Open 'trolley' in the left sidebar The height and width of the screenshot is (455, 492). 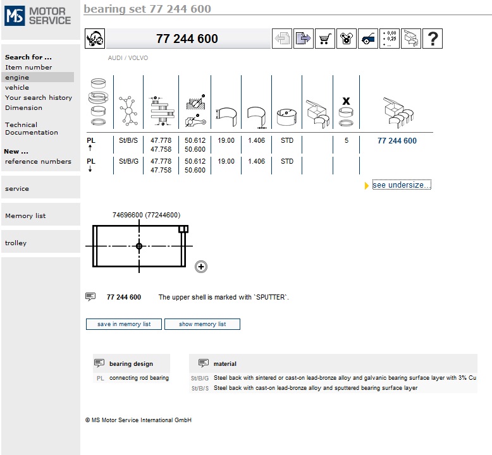point(16,243)
